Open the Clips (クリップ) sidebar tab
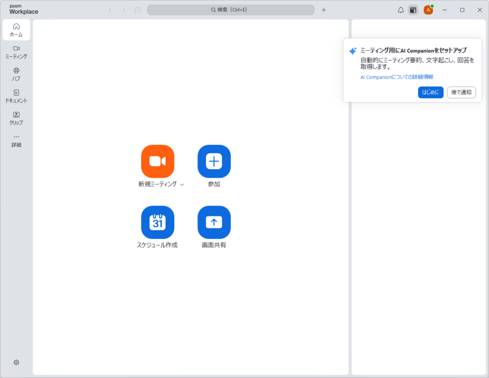This screenshot has height=378, width=489. (17, 118)
